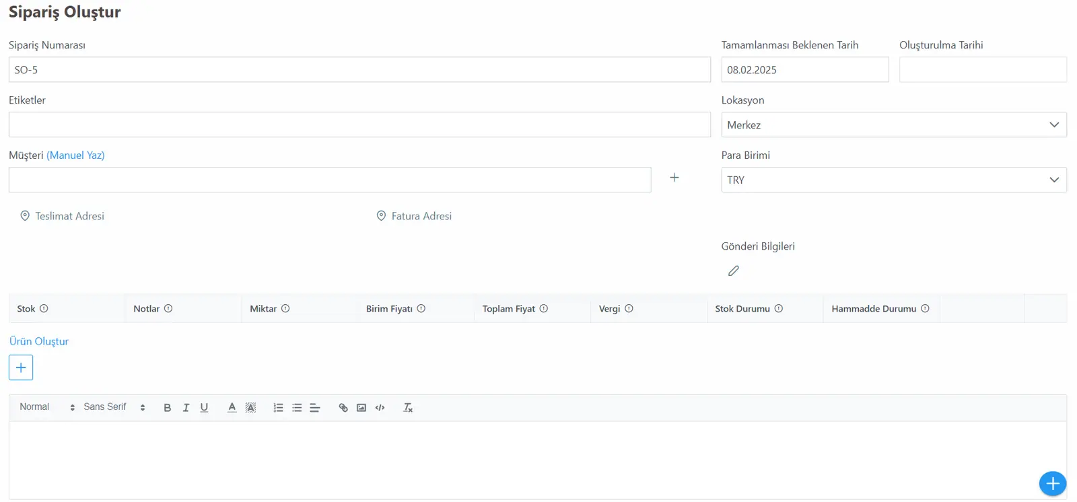This screenshot has height=502, width=1077.
Task: Expand the Lokasyon dropdown showing Merkez
Action: pos(894,124)
